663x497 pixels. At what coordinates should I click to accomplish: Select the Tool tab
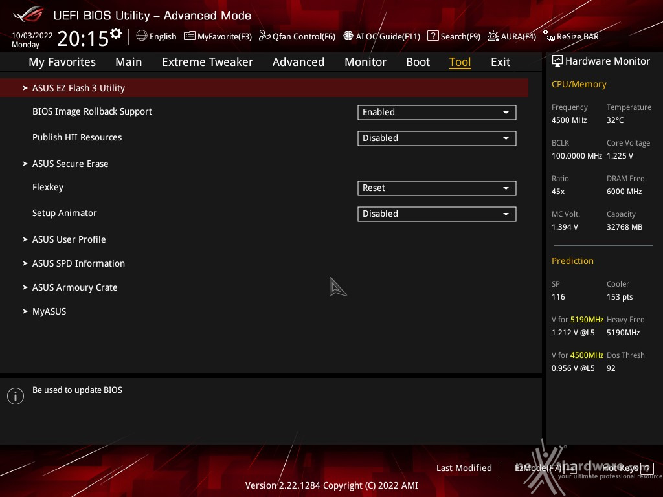460,62
